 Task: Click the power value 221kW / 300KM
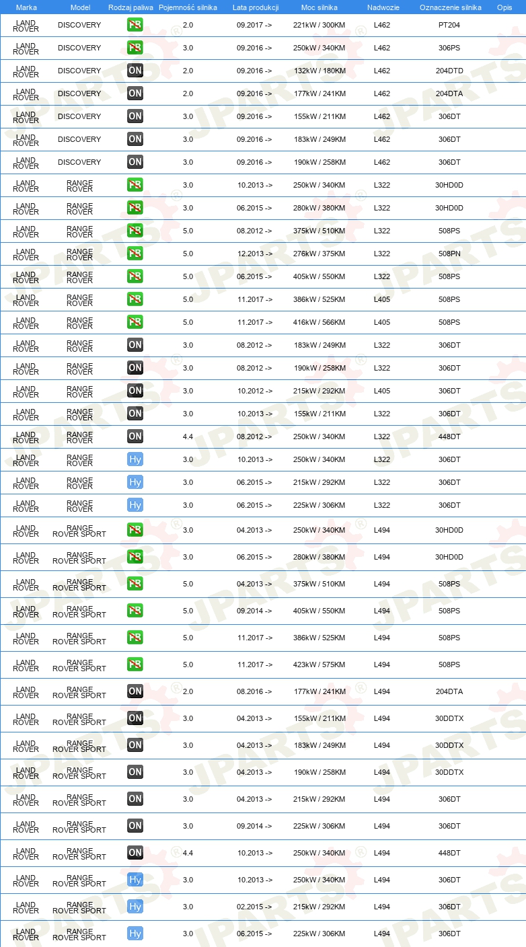[320, 25]
